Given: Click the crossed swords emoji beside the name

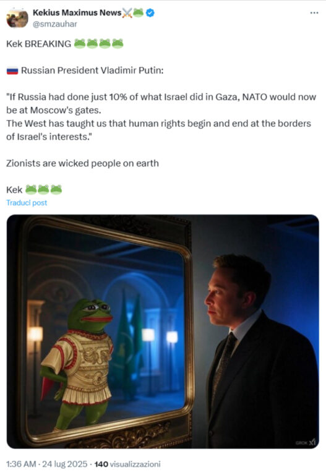Looking at the screenshot, I should (127, 13).
